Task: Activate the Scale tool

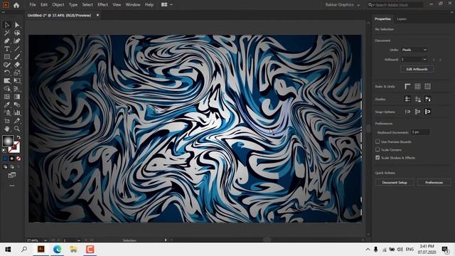Action: [17, 73]
